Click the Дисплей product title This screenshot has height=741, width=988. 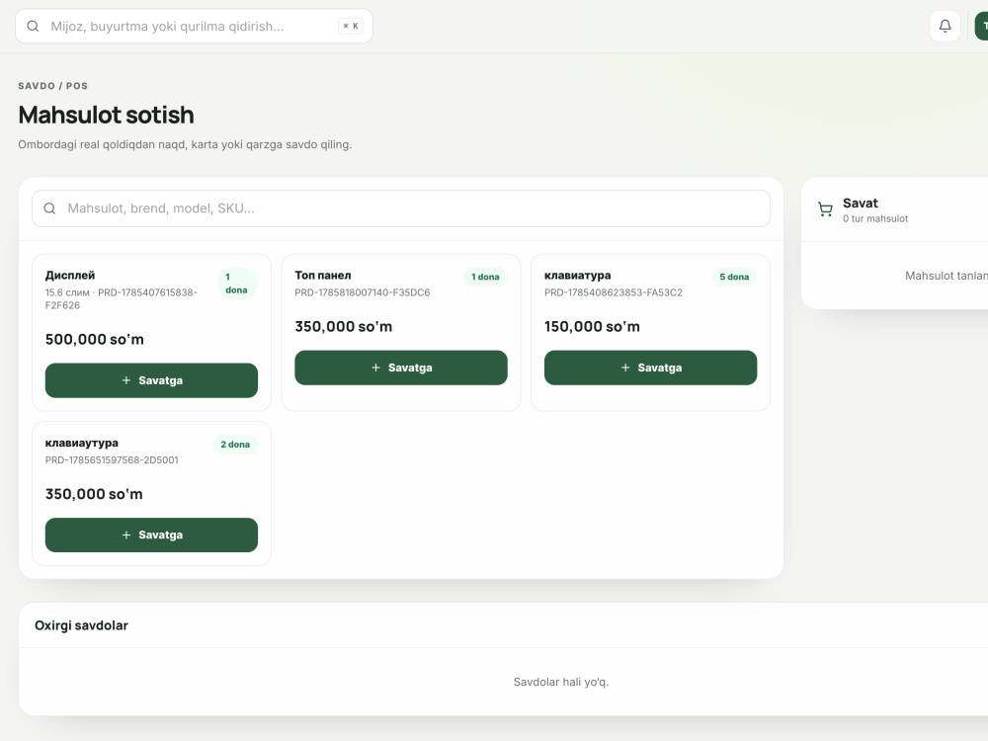pyautogui.click(x=70, y=276)
